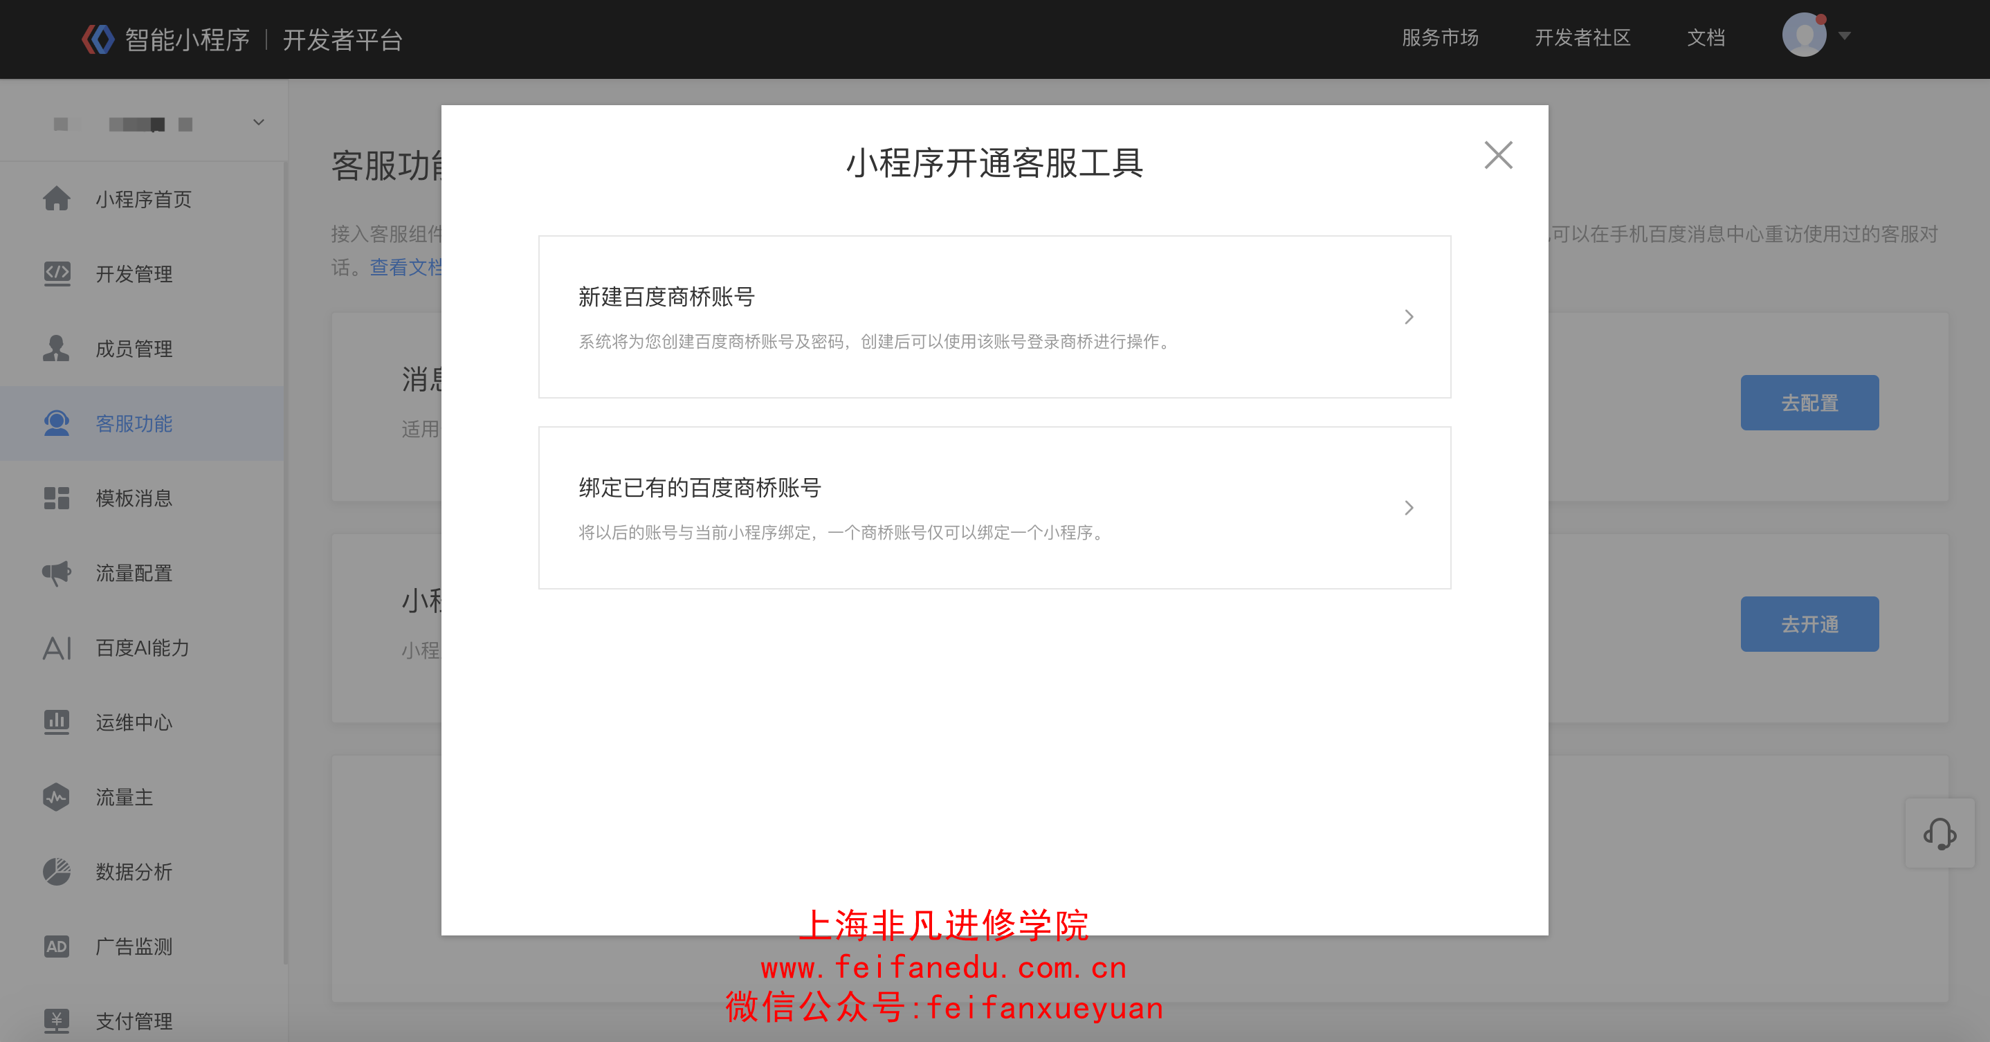The height and width of the screenshot is (1042, 1990).
Task: Click the pie chart icon beside 数据分析
Action: (57, 871)
